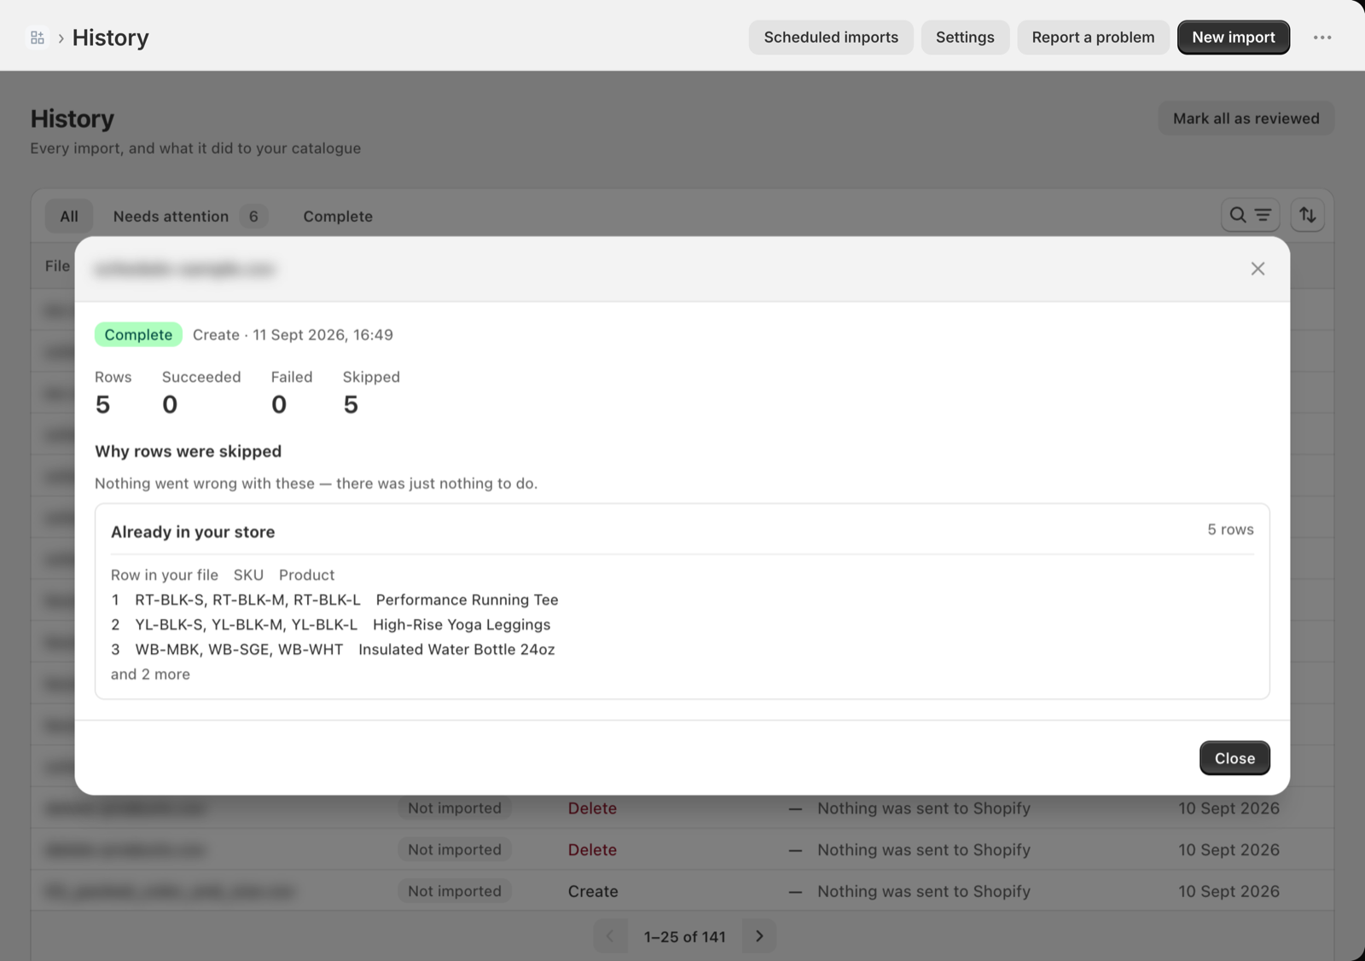Click the Create · 11 Sept 2026, 16:49 timestamp
The width and height of the screenshot is (1365, 961).
(293, 334)
